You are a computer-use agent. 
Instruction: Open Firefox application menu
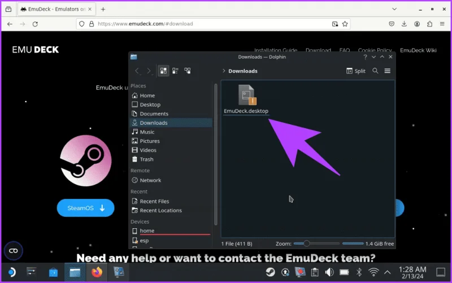point(442,24)
